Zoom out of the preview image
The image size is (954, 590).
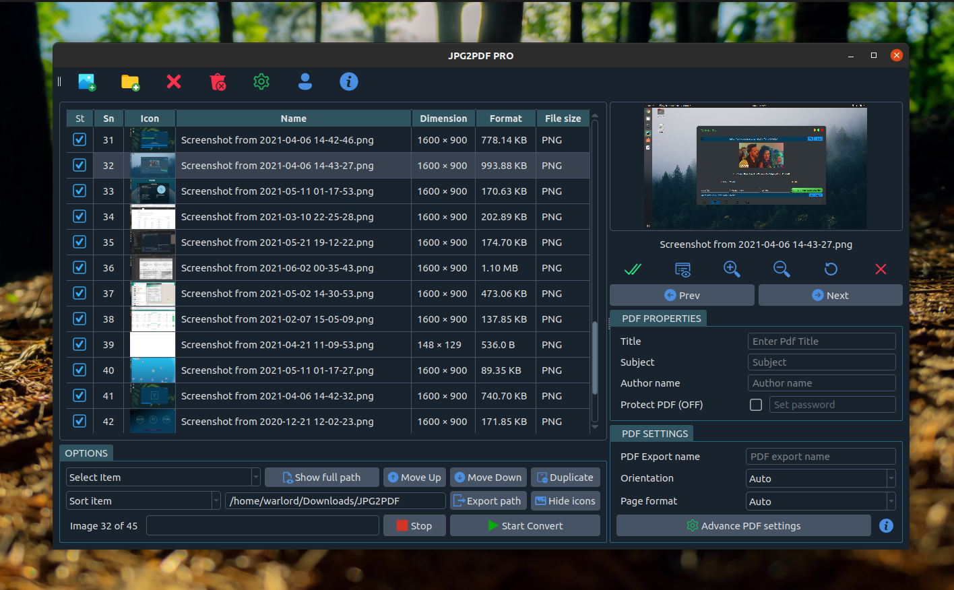pos(782,269)
